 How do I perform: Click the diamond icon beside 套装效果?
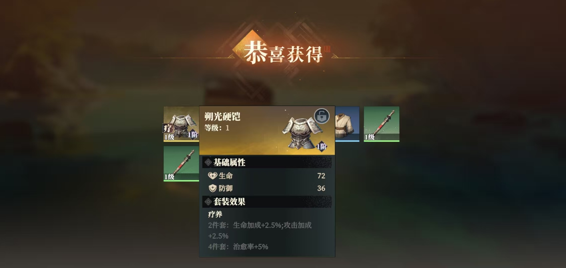[x=208, y=202]
